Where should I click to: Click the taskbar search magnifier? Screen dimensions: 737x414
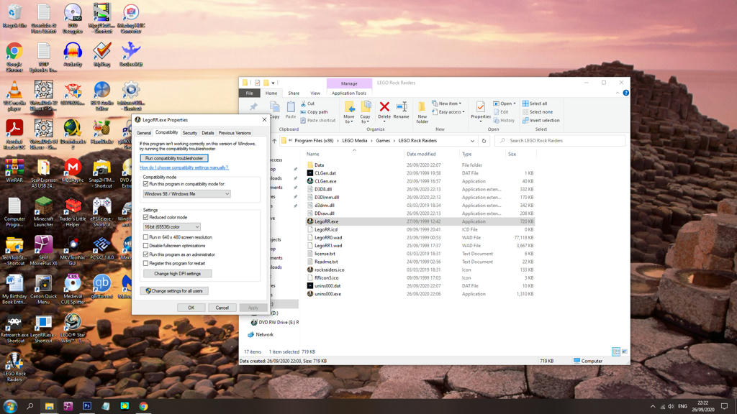[30, 406]
